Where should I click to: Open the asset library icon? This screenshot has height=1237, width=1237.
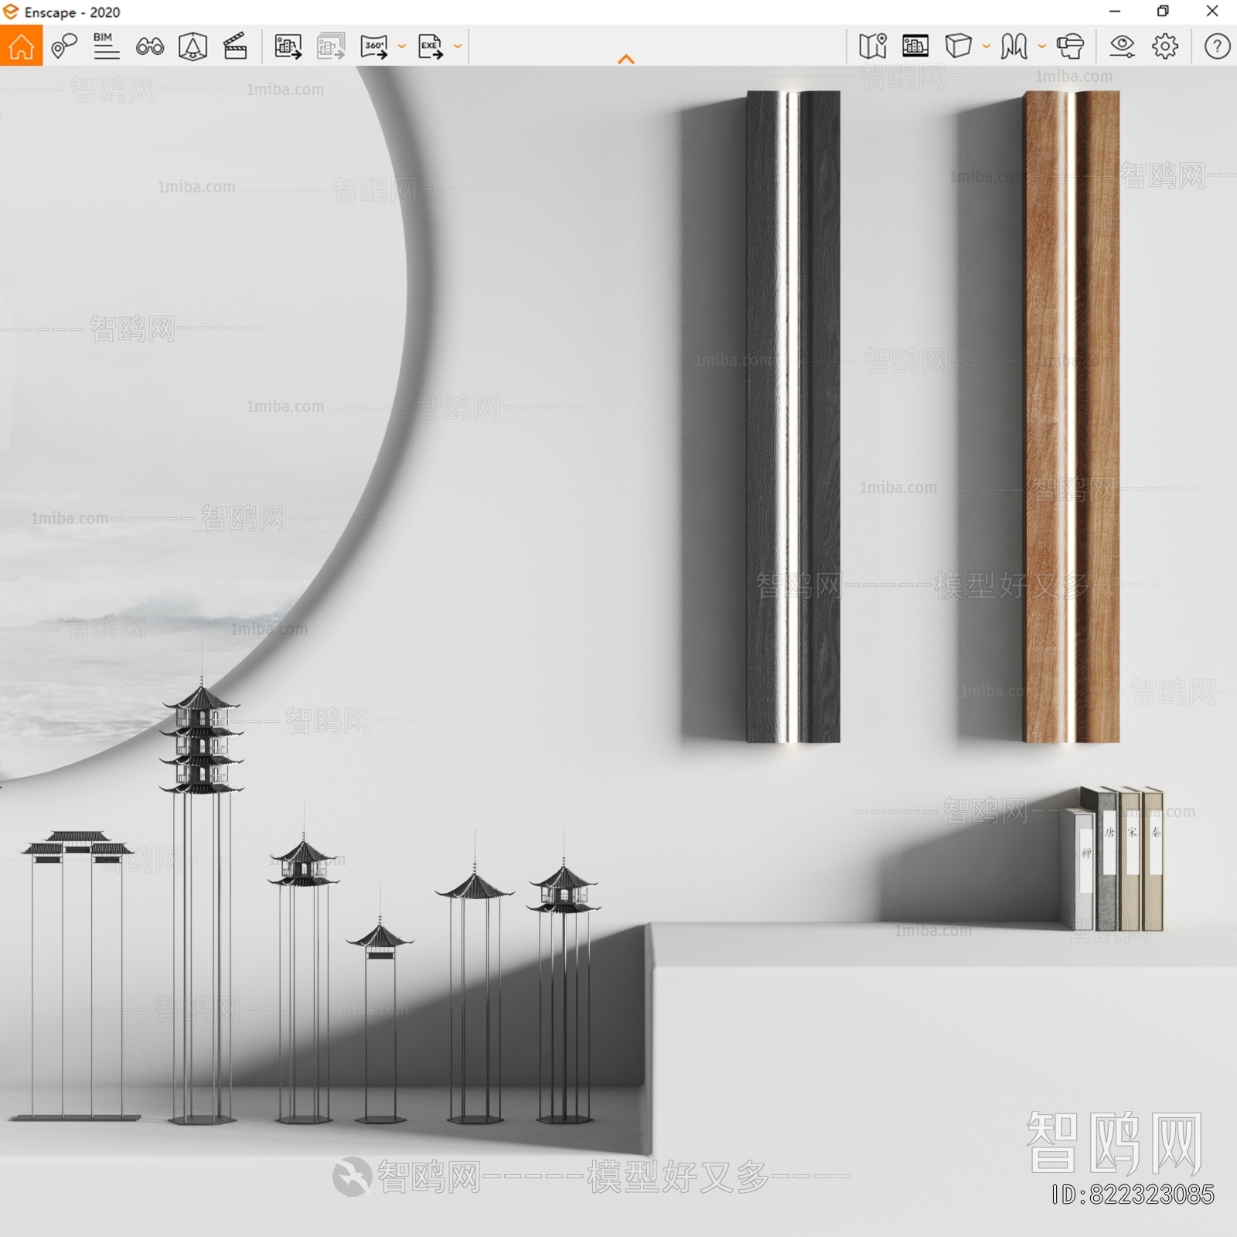coord(915,46)
